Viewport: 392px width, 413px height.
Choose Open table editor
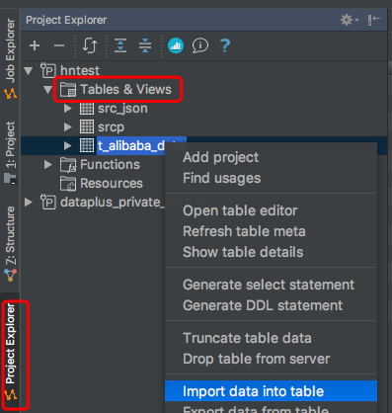(x=240, y=210)
